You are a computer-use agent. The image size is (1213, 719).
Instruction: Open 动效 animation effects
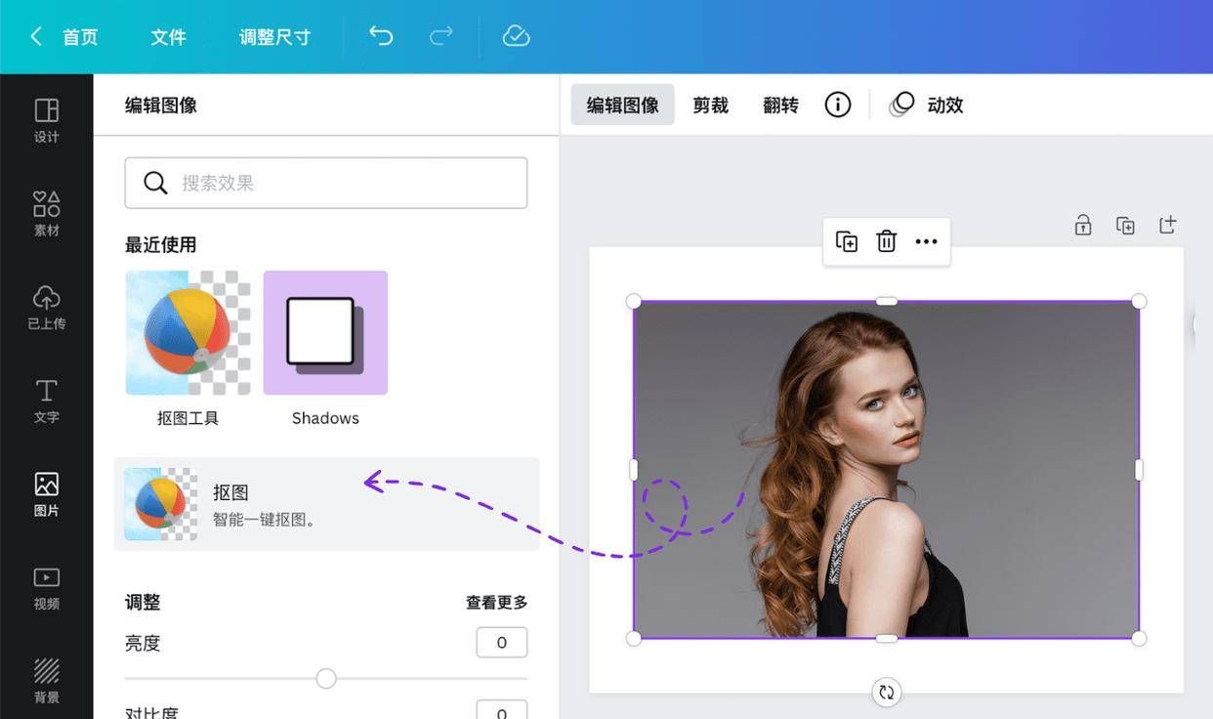(x=928, y=104)
